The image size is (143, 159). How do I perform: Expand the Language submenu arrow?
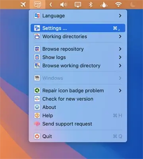coord(120,16)
